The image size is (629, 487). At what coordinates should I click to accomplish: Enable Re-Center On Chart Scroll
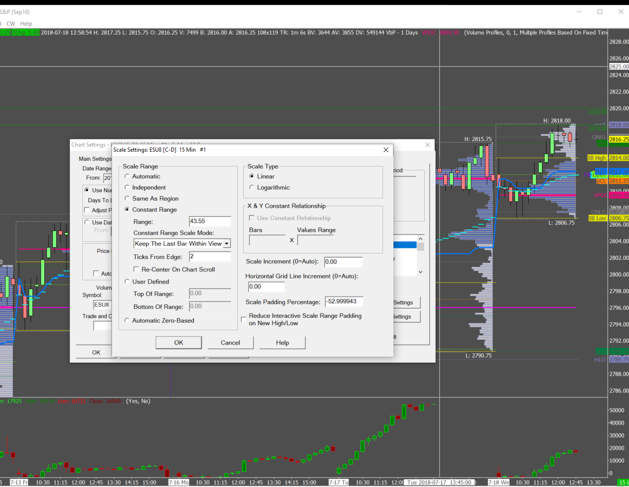click(136, 269)
